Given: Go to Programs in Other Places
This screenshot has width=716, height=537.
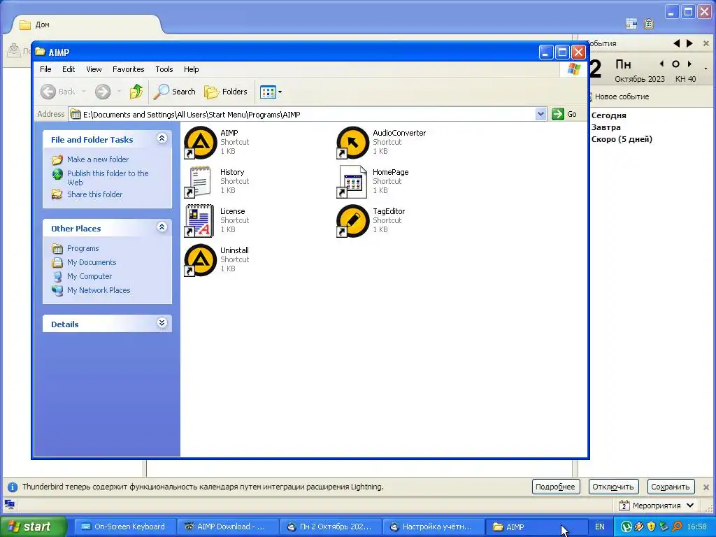Looking at the screenshot, I should click(x=83, y=248).
